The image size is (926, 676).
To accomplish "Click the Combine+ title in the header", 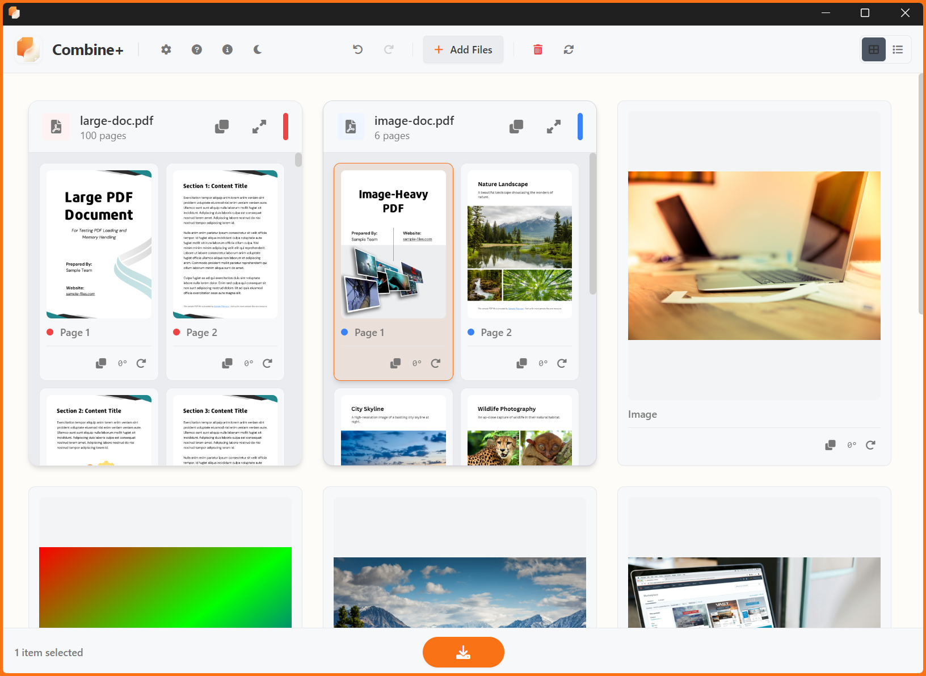I will point(87,49).
